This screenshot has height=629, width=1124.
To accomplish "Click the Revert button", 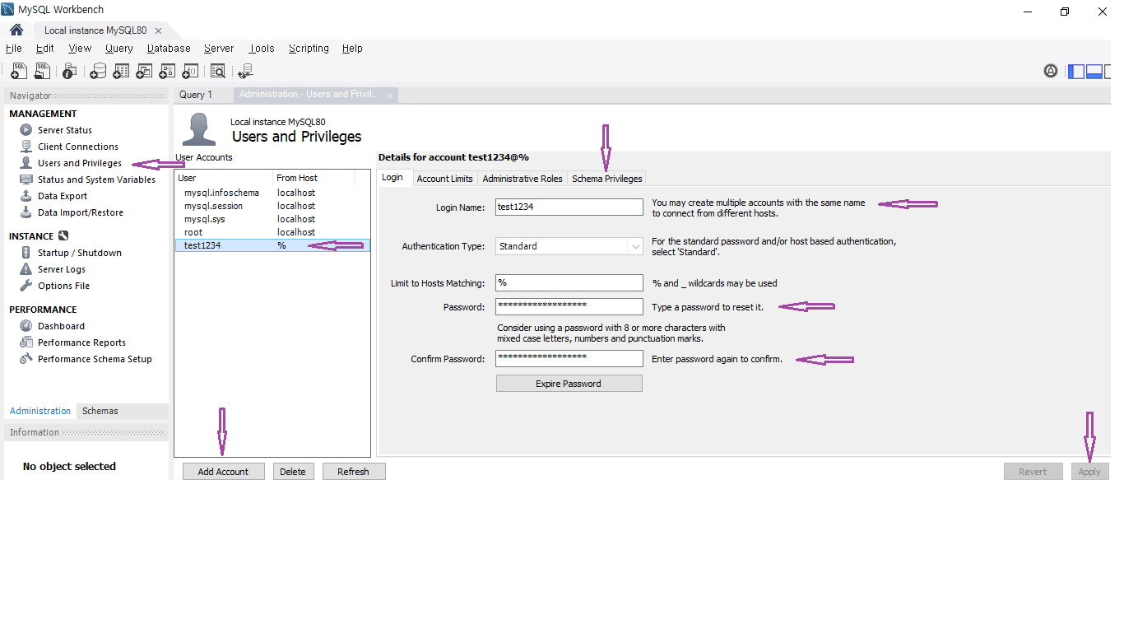I will (x=1033, y=472).
